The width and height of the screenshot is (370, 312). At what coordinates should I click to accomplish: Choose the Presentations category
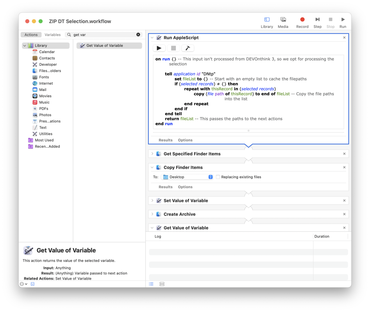[x=50, y=121]
